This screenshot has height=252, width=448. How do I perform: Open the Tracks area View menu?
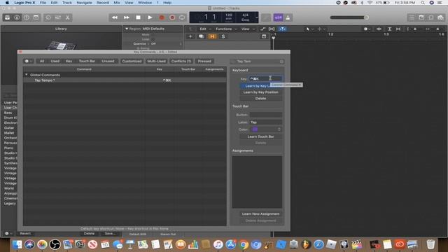(247, 29)
